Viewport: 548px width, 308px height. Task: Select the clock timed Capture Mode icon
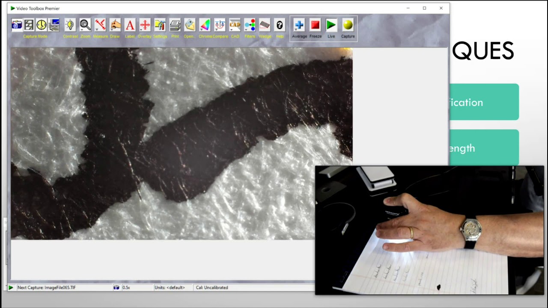click(x=41, y=25)
